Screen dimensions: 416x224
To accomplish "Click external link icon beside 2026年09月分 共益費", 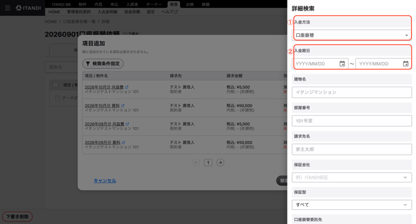I will tap(127, 124).
